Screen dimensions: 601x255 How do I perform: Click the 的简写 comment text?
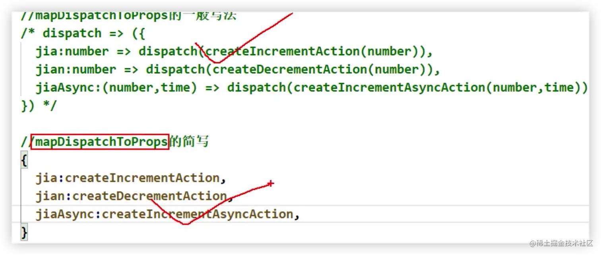click(x=189, y=142)
